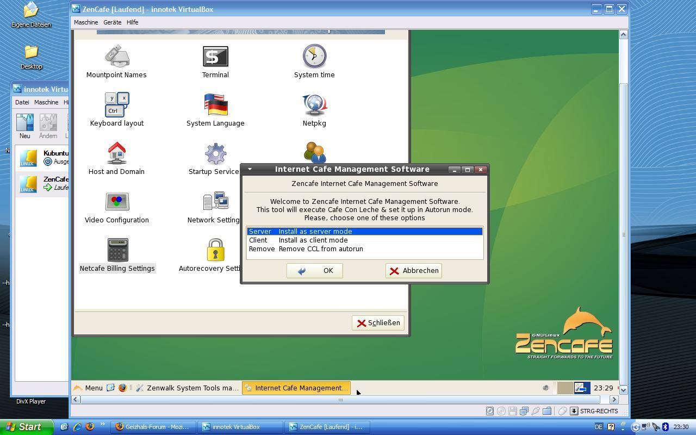Click the CD-ROM status icon
Image resolution: width=696 pixels, height=435 pixels.
[501, 411]
